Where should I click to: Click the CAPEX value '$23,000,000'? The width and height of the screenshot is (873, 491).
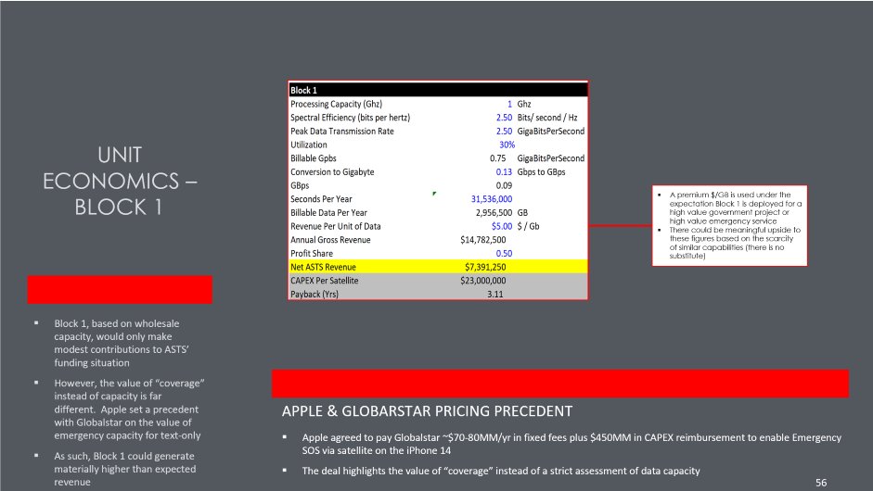pyautogui.click(x=483, y=281)
